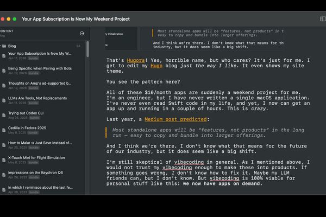This screenshot has height=217, width=326.
Task: Click paragraph starting All of these $10/month apps
Action: tap(208, 100)
